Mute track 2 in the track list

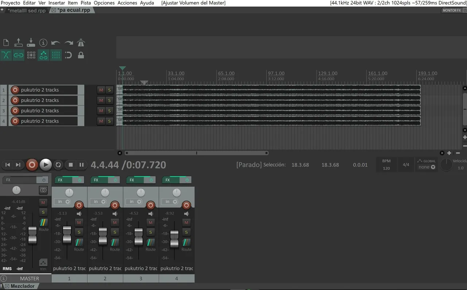[x=101, y=100]
